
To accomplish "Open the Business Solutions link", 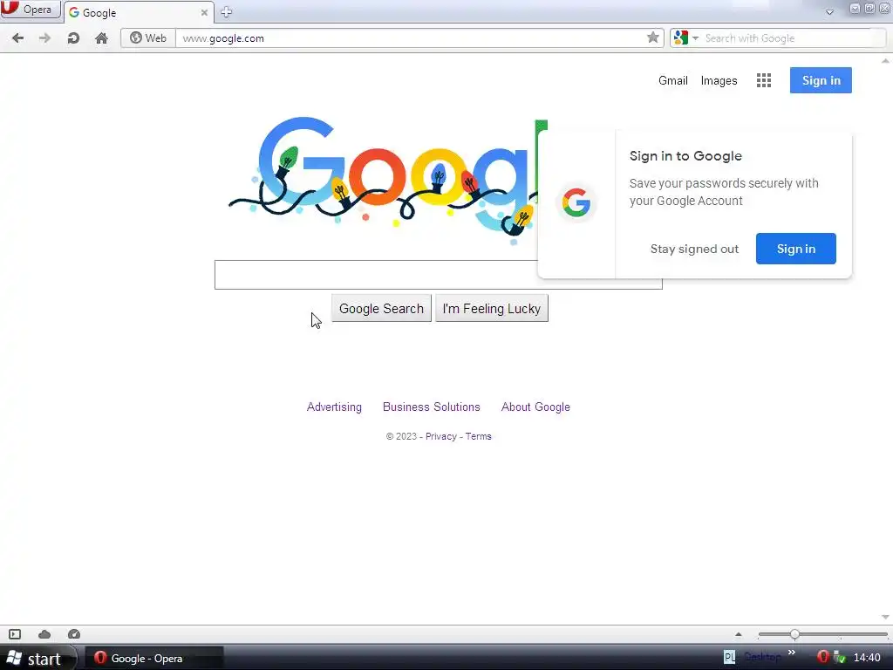I will [431, 407].
